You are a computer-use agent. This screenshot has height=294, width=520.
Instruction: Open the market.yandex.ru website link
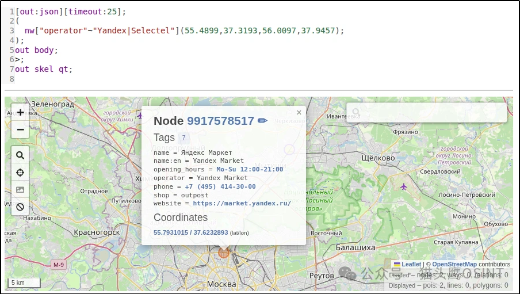(x=242, y=203)
